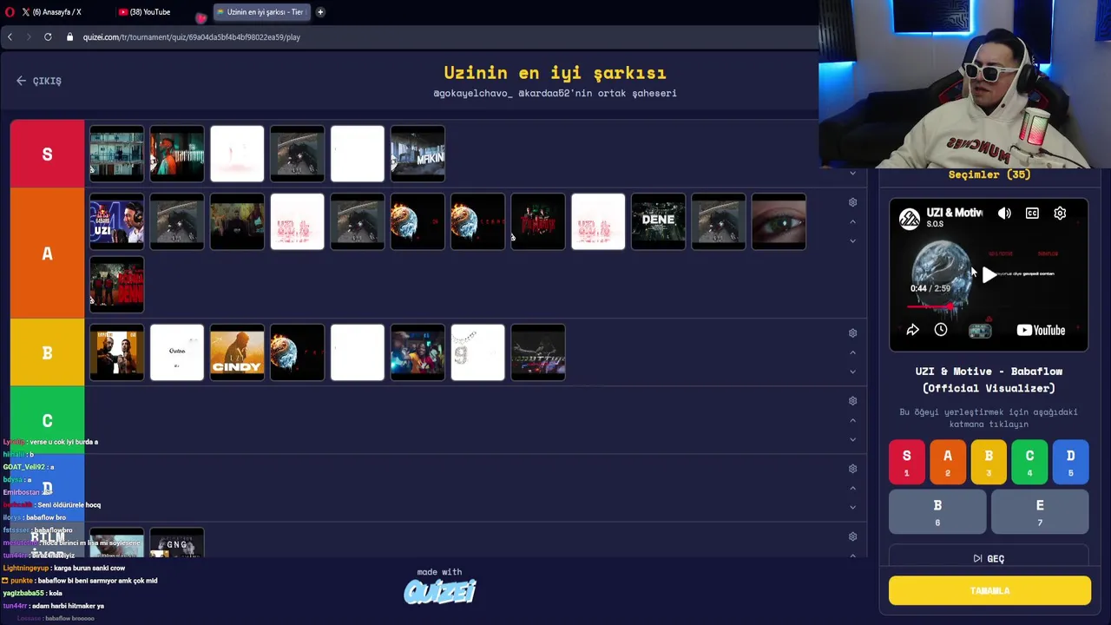Open a new browser tab

coord(320,12)
